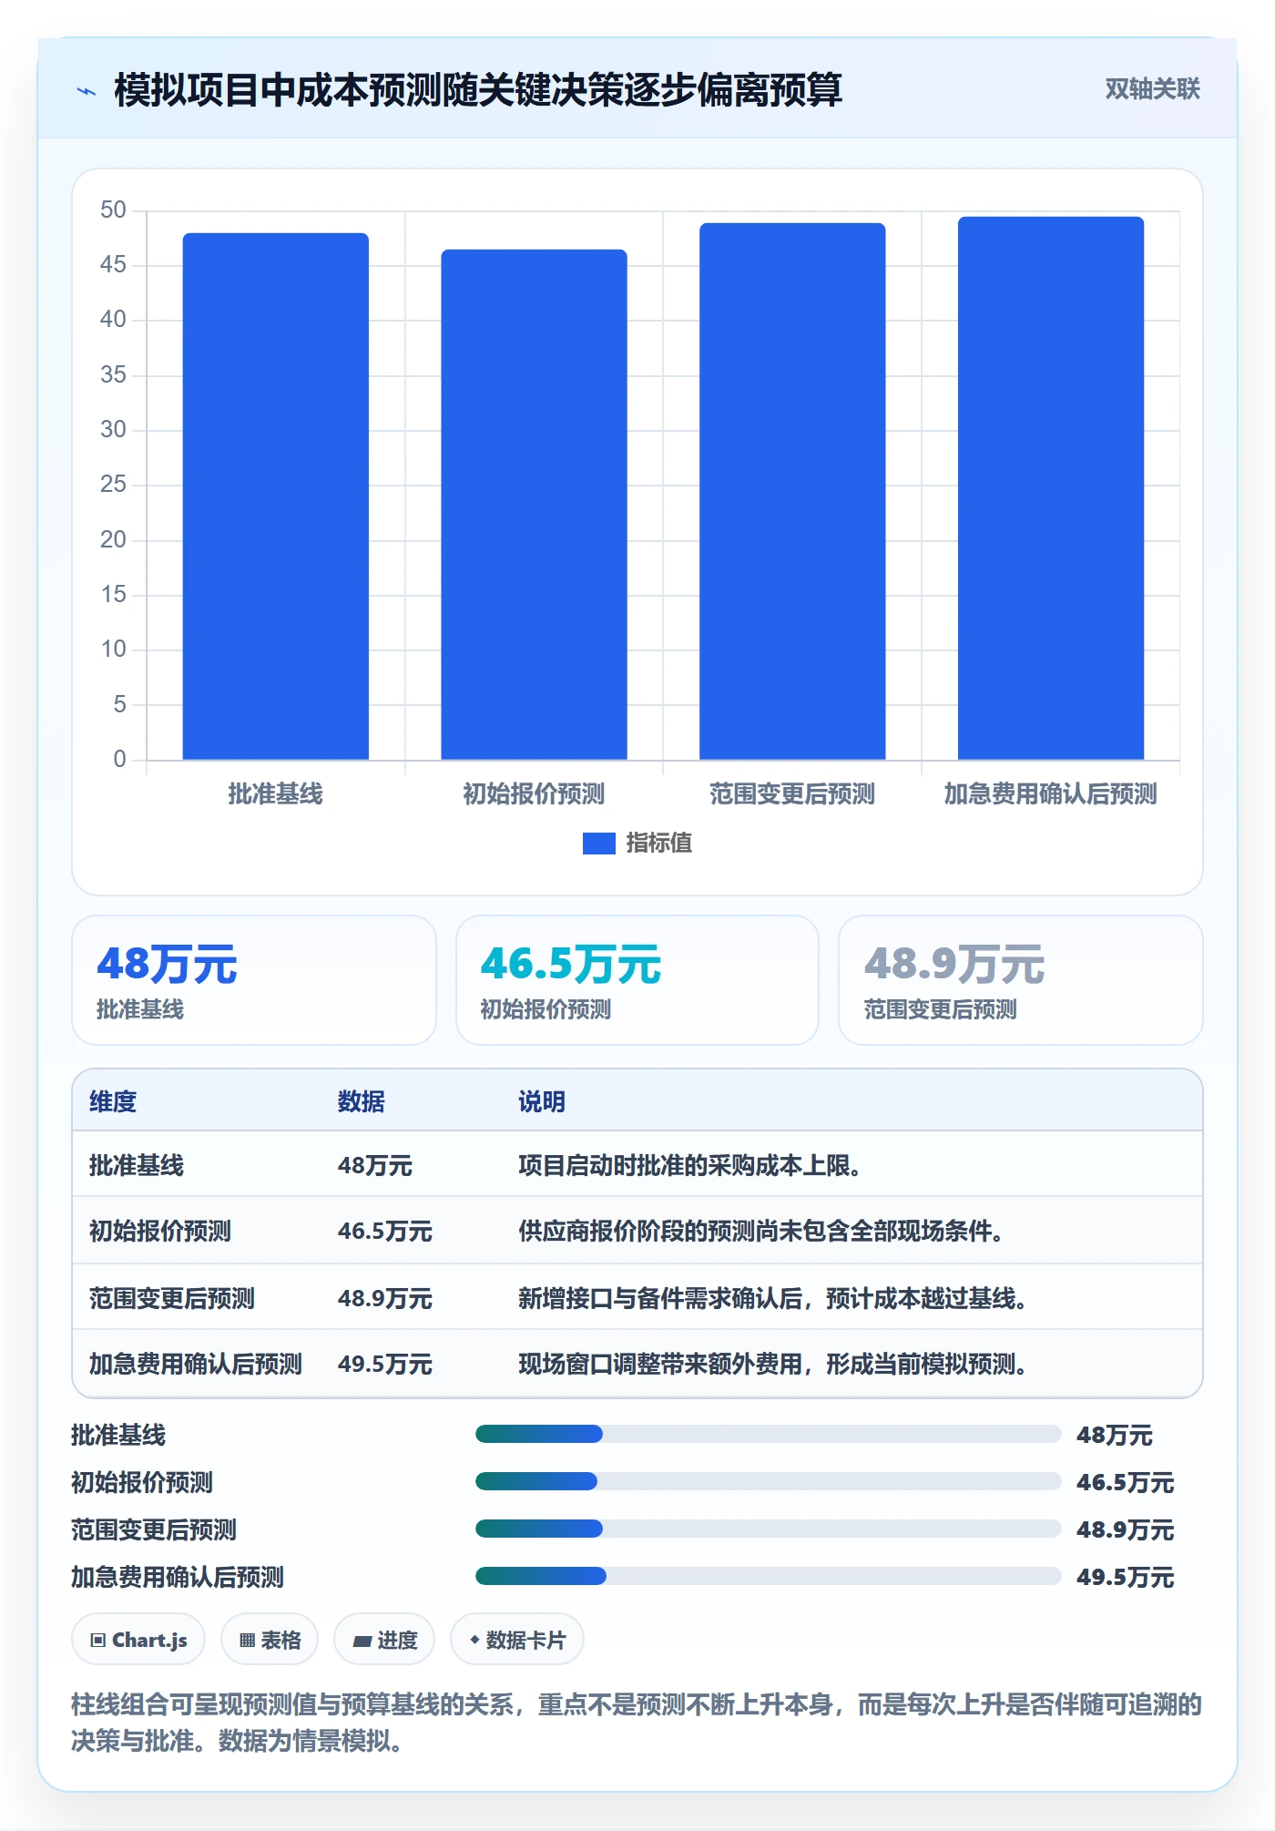Click the Chart.js tag chip
The width and height of the screenshot is (1275, 1831).
[138, 1641]
